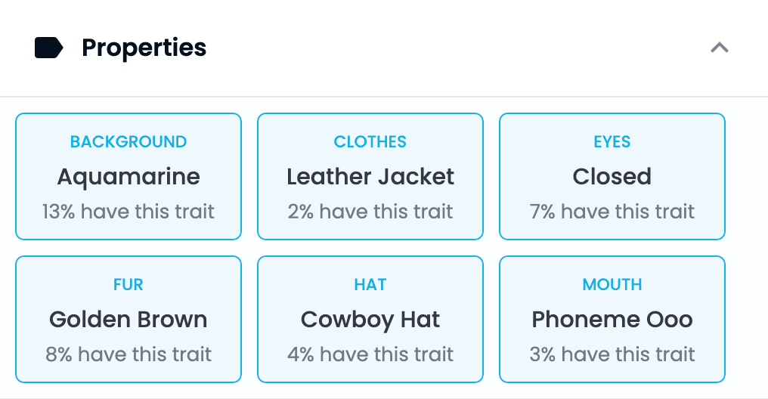The width and height of the screenshot is (768, 399).
Task: Click the MOUTH category label
Action: (612, 285)
